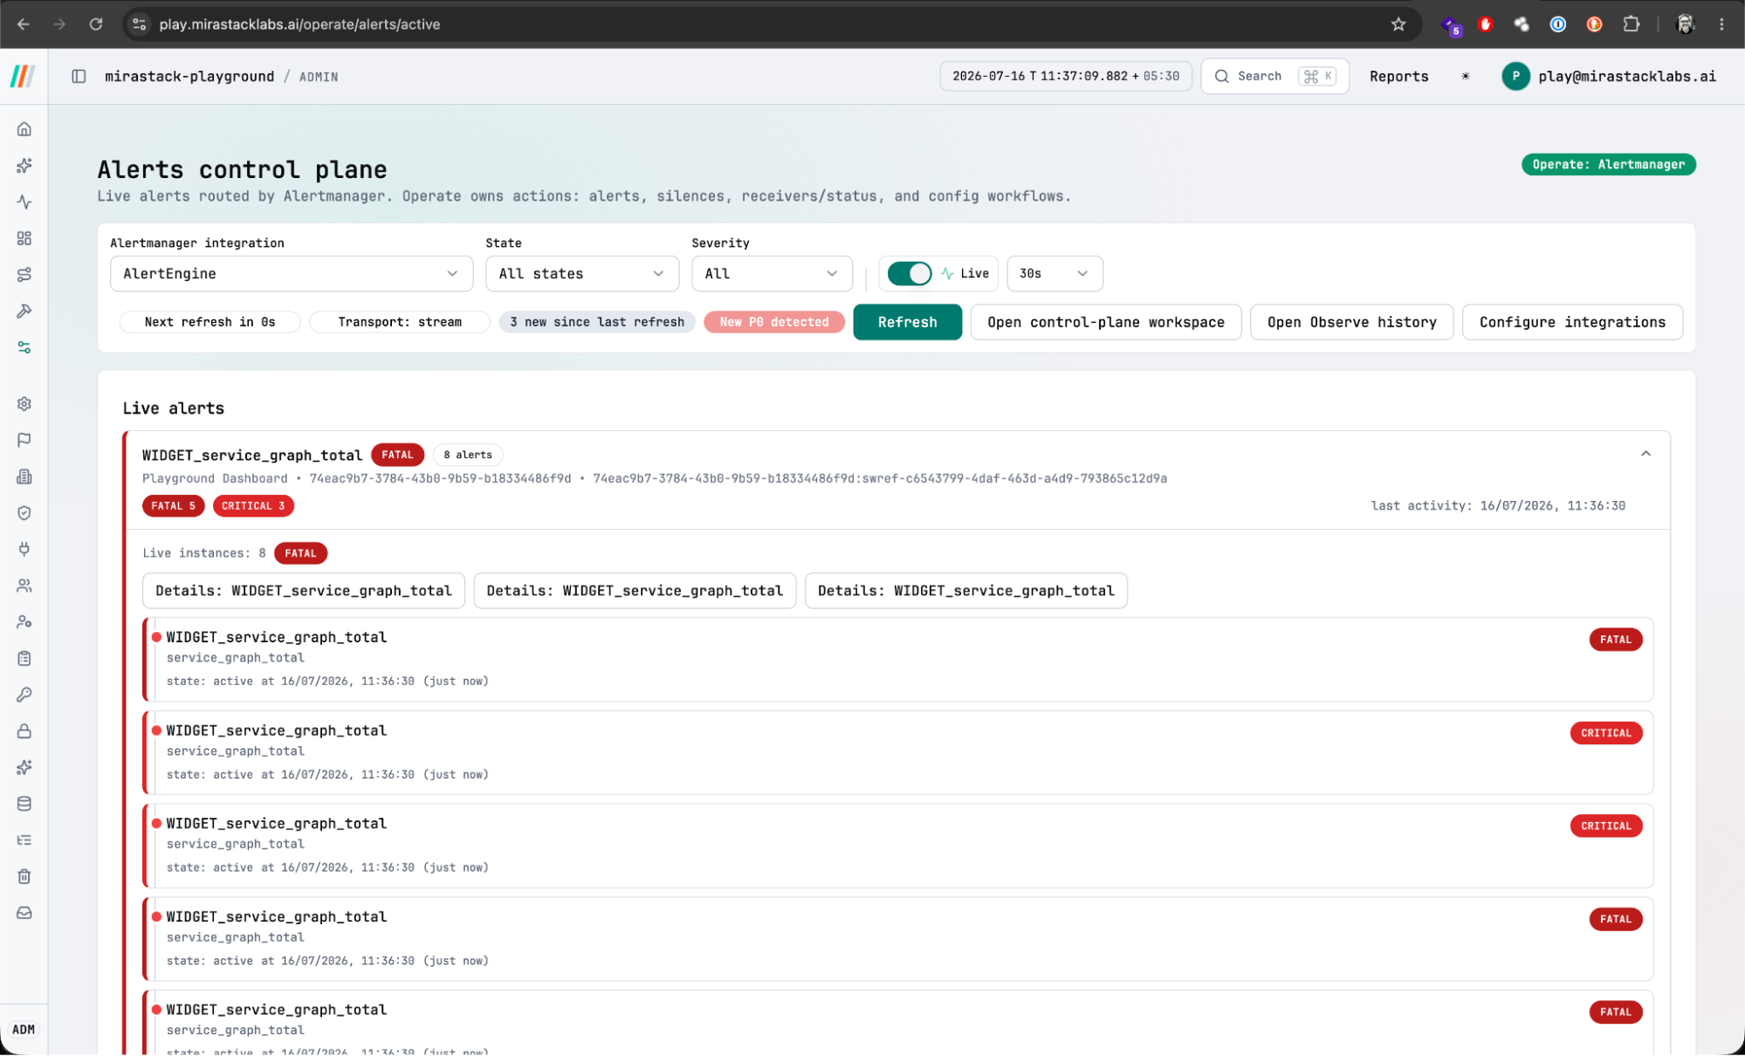This screenshot has width=1745, height=1056.
Task: Open the padlock icon in the sidebar
Action: click(24, 731)
